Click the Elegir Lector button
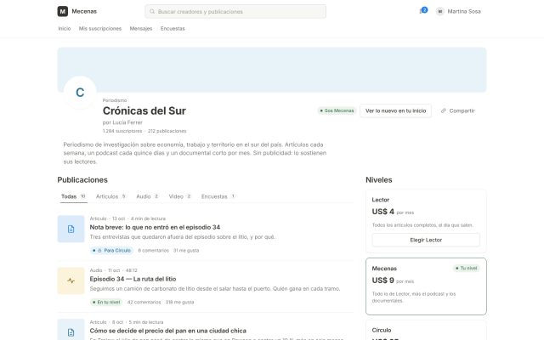Viewport: 544px width, 340px height. coord(426,240)
